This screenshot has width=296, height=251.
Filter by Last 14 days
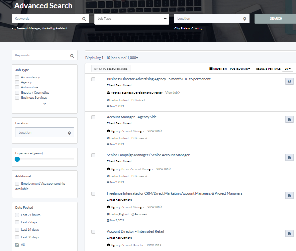click(17, 230)
